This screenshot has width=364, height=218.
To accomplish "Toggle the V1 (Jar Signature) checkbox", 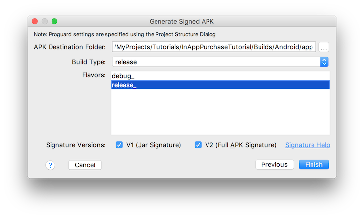I will [119, 145].
